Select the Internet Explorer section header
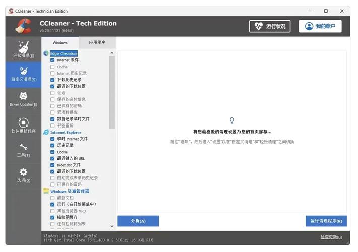358x252 pixels. (x=66, y=133)
